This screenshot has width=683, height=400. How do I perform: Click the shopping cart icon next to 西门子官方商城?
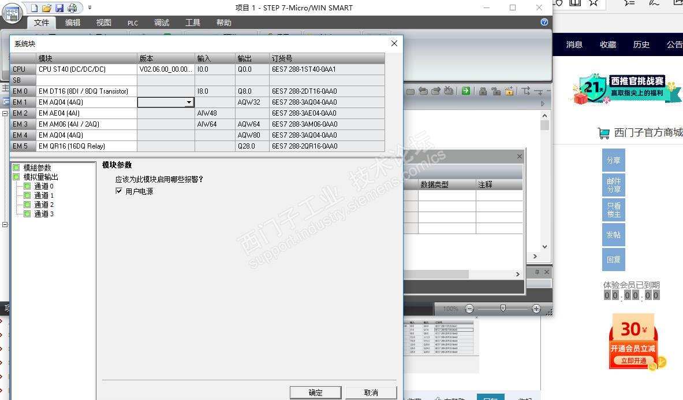click(x=604, y=133)
